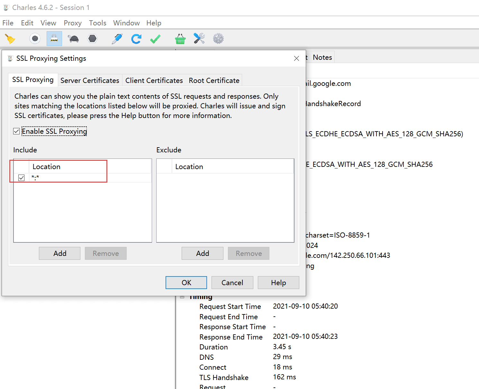
Task: Uncheck the *:* include location checkbox
Action: 22,178
